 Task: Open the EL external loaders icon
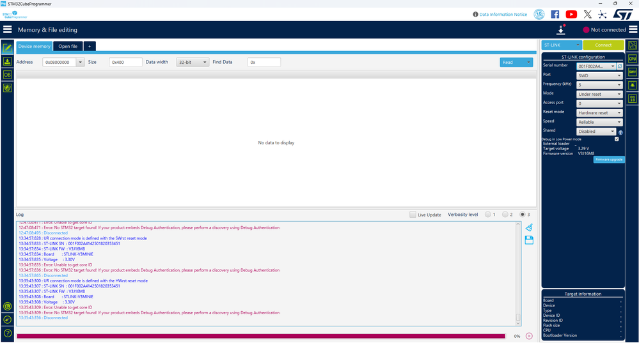(x=7, y=307)
